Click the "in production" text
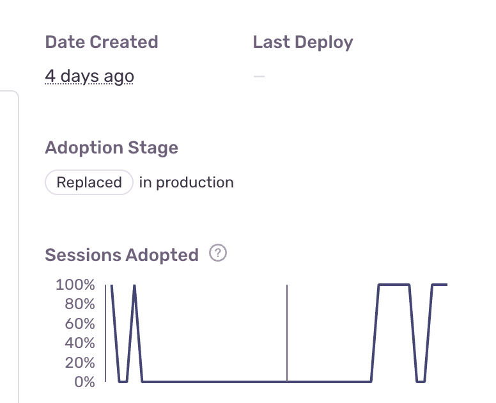This screenshot has width=496, height=403. coord(186,182)
